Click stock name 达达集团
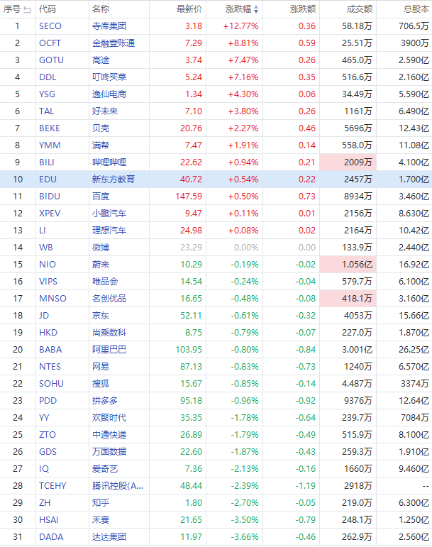This screenshot has width=432, height=547. click(109, 537)
